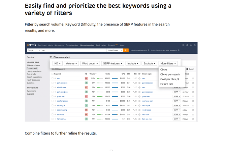
Task: Click the user account avatar icon
Action: pos(195,45)
